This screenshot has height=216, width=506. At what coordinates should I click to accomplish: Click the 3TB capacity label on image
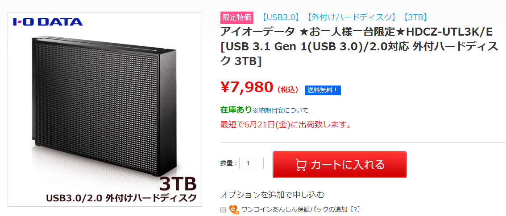pyautogui.click(x=178, y=183)
